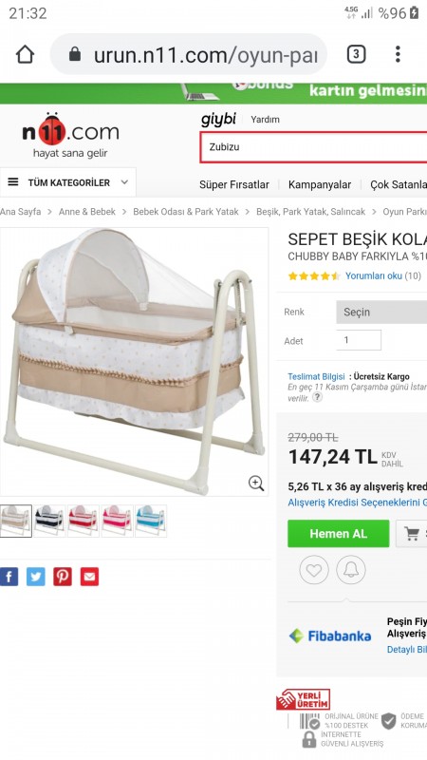
Task: Share product on Facebook
Action: [x=9, y=577]
